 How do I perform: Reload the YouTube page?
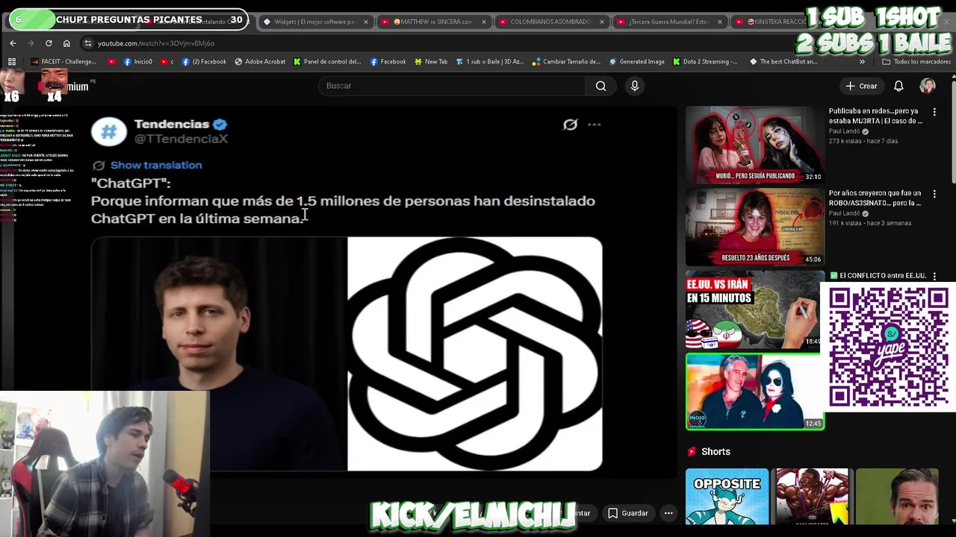point(49,43)
